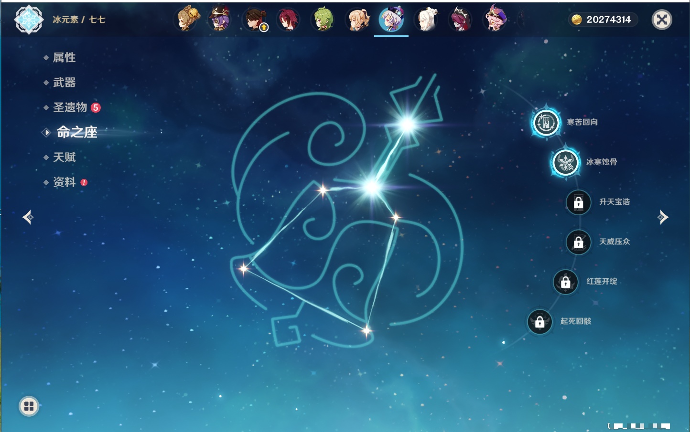The image size is (690, 432).
Task: Select the red-haired character avatar
Action: click(288, 20)
